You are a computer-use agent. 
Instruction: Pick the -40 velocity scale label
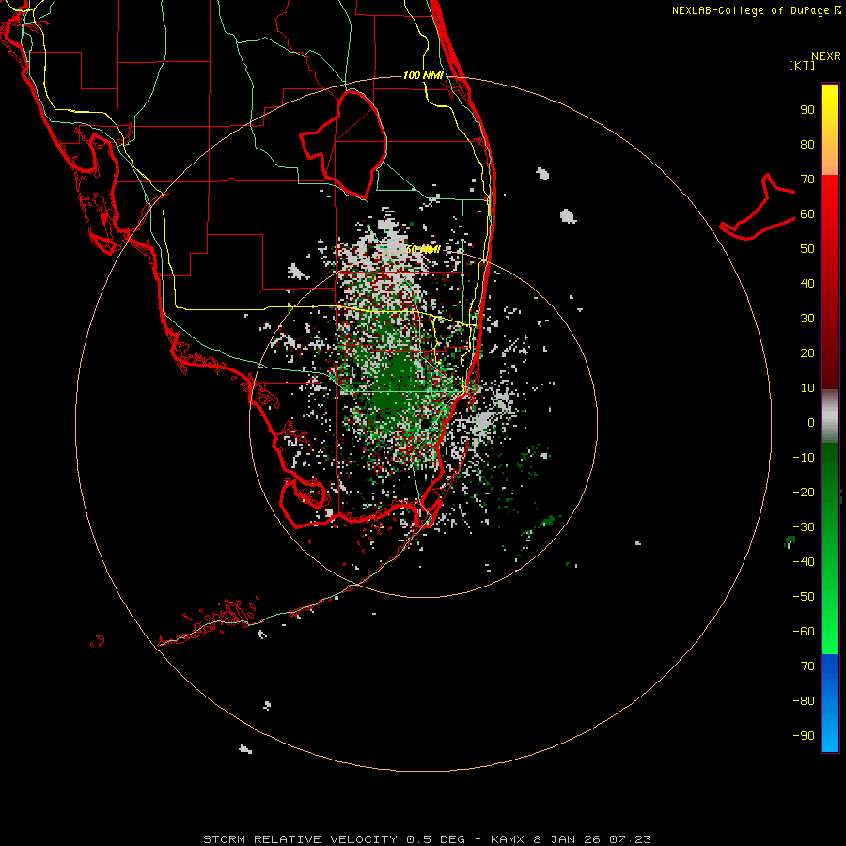[804, 562]
